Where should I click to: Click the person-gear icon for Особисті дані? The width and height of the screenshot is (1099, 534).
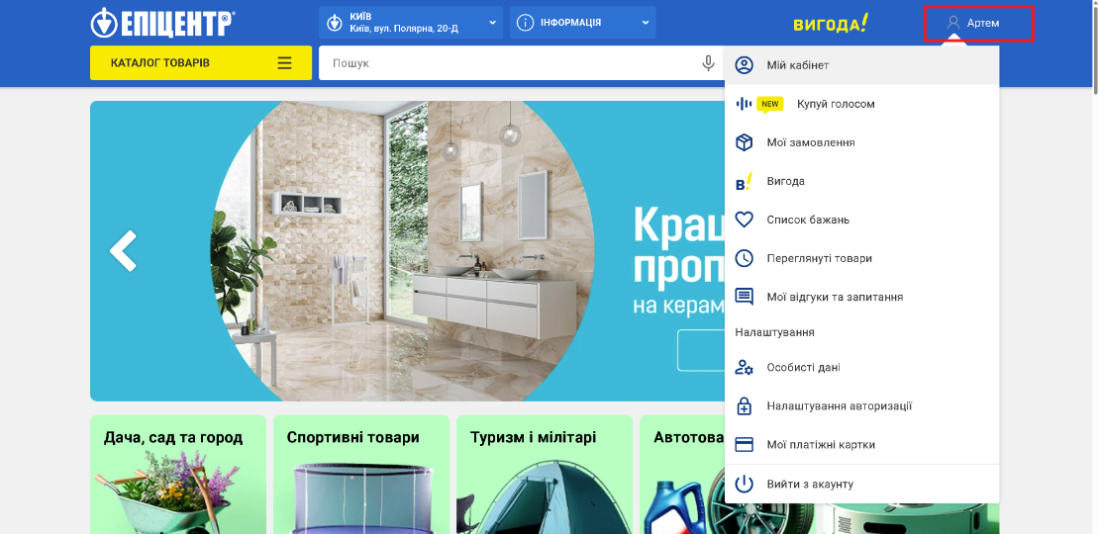click(x=744, y=368)
